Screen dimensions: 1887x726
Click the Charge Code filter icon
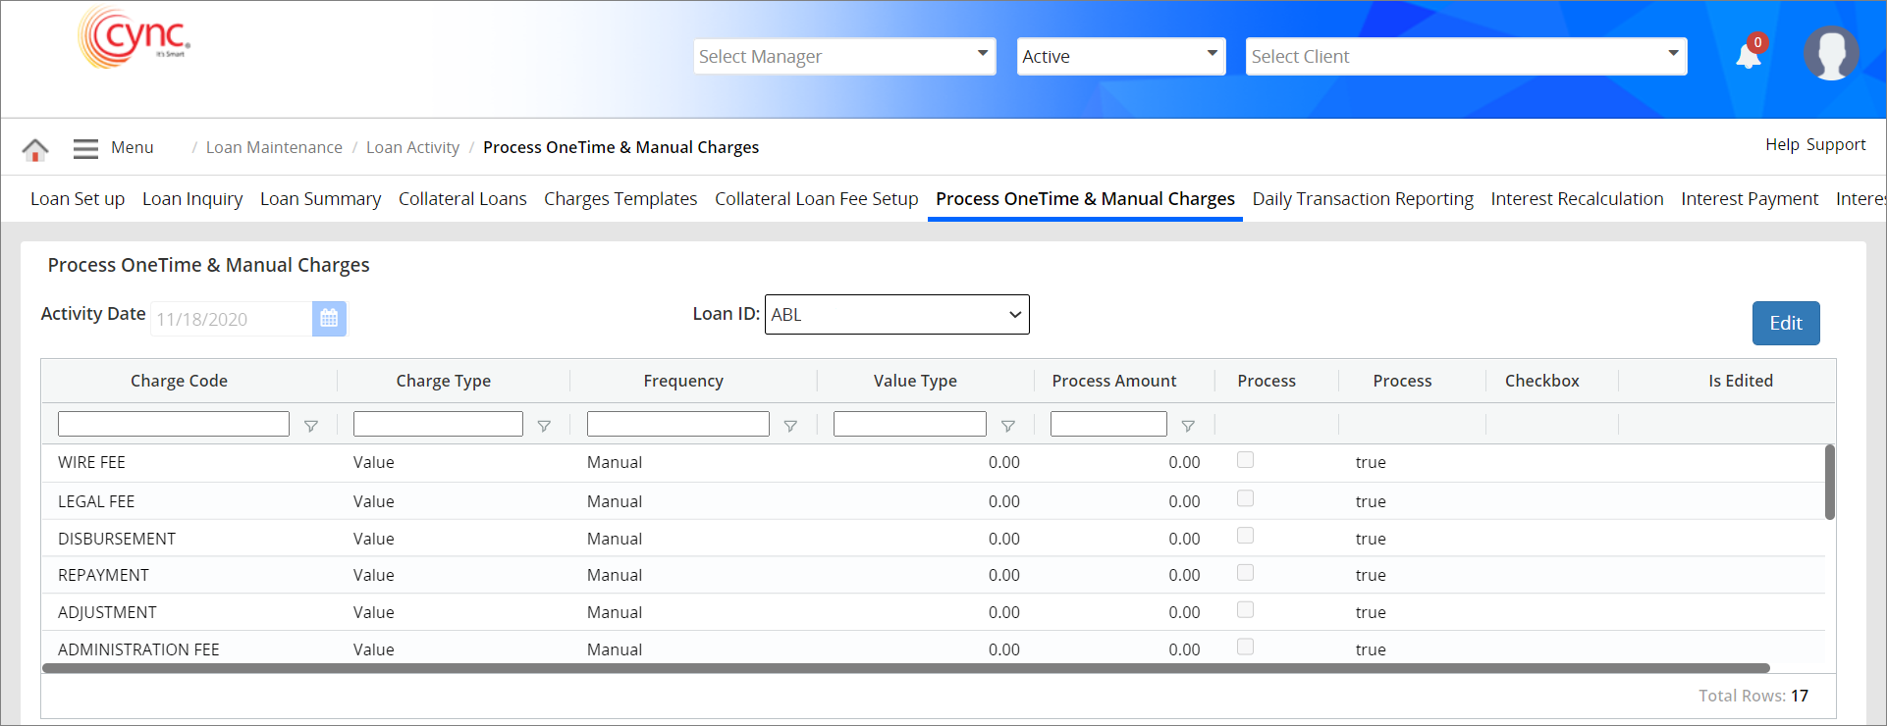(311, 426)
